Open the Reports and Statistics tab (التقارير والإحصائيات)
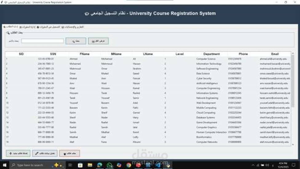Screen dimensions: 300x169 coord(73,27)
